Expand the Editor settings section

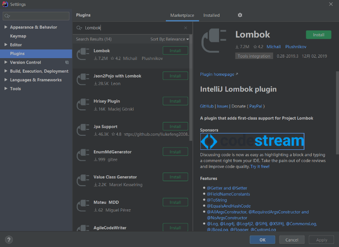(6, 45)
